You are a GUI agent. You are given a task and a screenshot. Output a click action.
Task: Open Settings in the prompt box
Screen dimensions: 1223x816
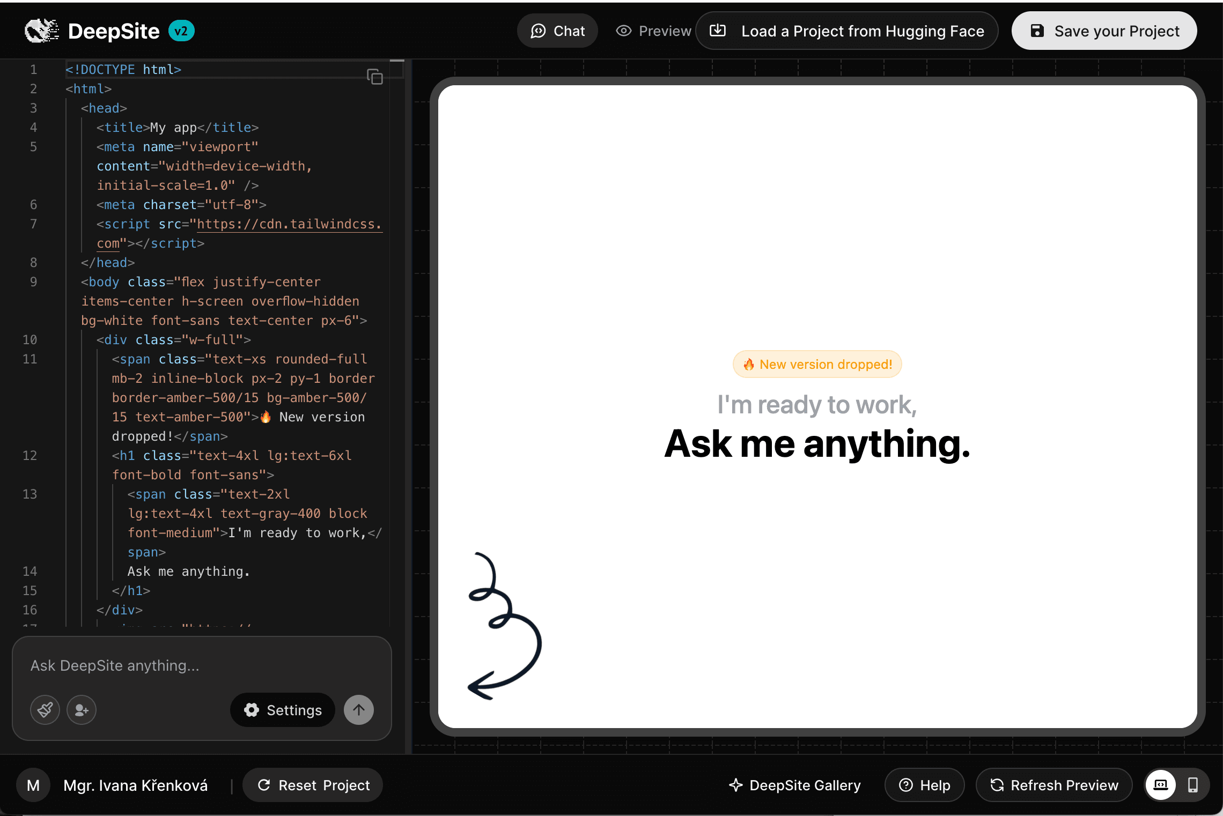283,710
